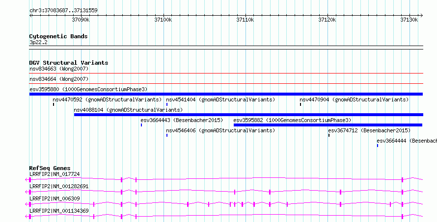Viewport: 437px width, 222px height.
Task: Select the nsv4470904 gnomAD variant label
Action: coord(354,99)
